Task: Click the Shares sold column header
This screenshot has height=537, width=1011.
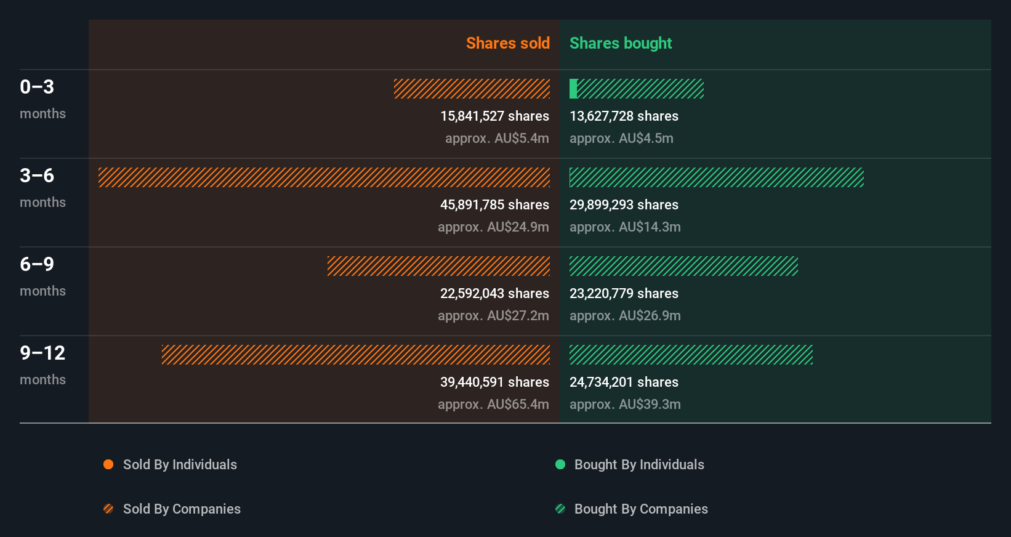Action: point(508,43)
